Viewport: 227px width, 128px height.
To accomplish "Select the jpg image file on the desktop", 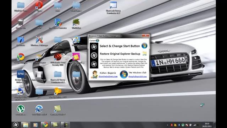I will [39, 76].
